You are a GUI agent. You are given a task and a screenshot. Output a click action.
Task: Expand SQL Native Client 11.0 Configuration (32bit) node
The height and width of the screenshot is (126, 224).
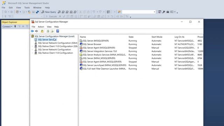[32, 46]
